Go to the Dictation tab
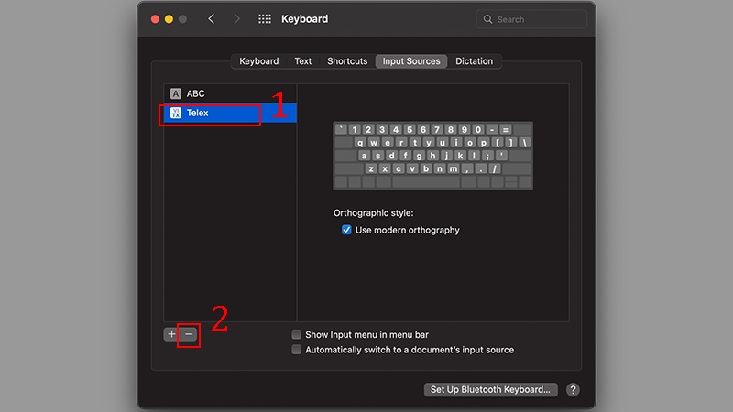733x412 pixels. point(474,61)
